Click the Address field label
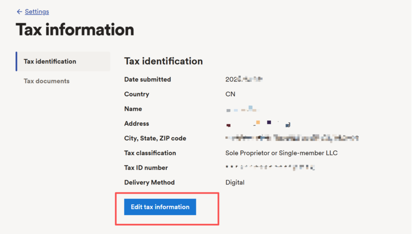418x234 pixels. pyautogui.click(x=136, y=124)
